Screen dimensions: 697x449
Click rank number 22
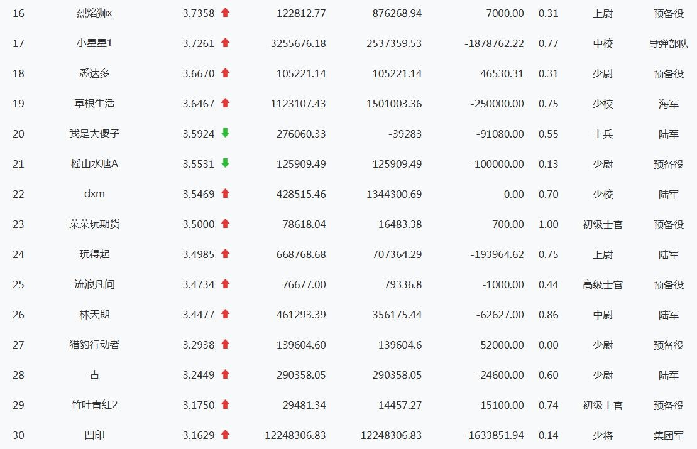click(18, 194)
